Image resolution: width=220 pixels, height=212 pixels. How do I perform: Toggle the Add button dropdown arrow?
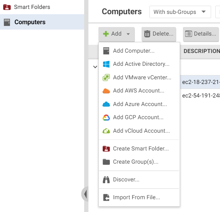128,34
